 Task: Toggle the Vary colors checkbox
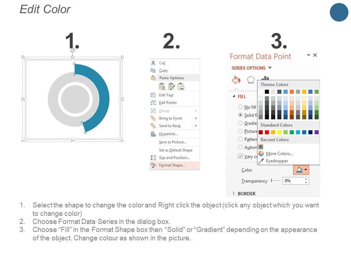click(240, 156)
